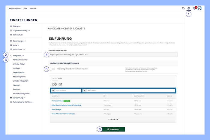210x140 pixels.
Task: Click the Automatisierte Workflows icon
Action: tap(11, 102)
